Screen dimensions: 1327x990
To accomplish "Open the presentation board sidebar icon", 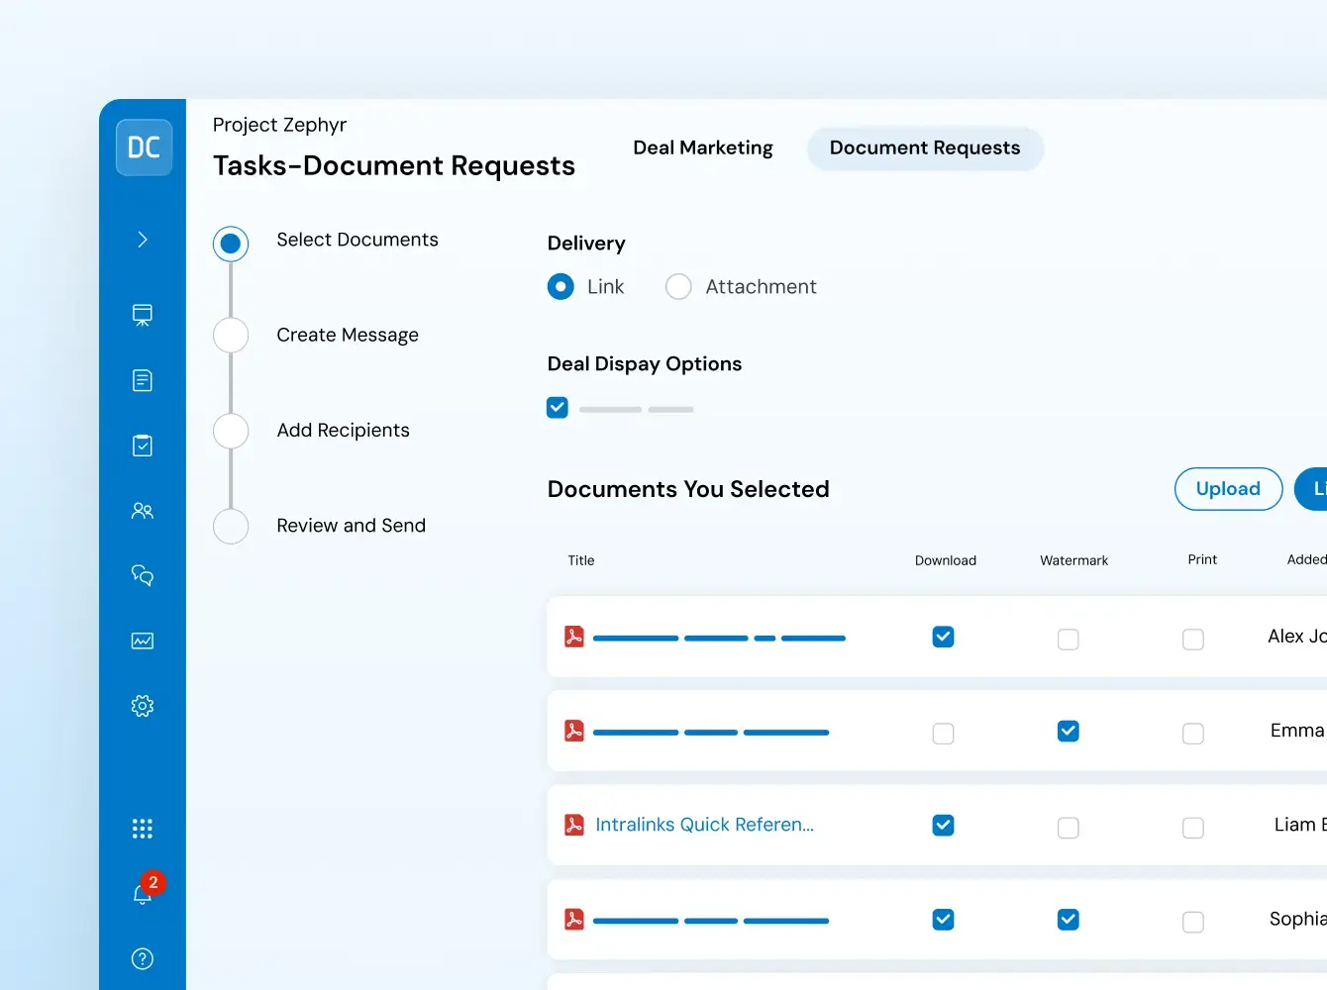I will point(143,315).
